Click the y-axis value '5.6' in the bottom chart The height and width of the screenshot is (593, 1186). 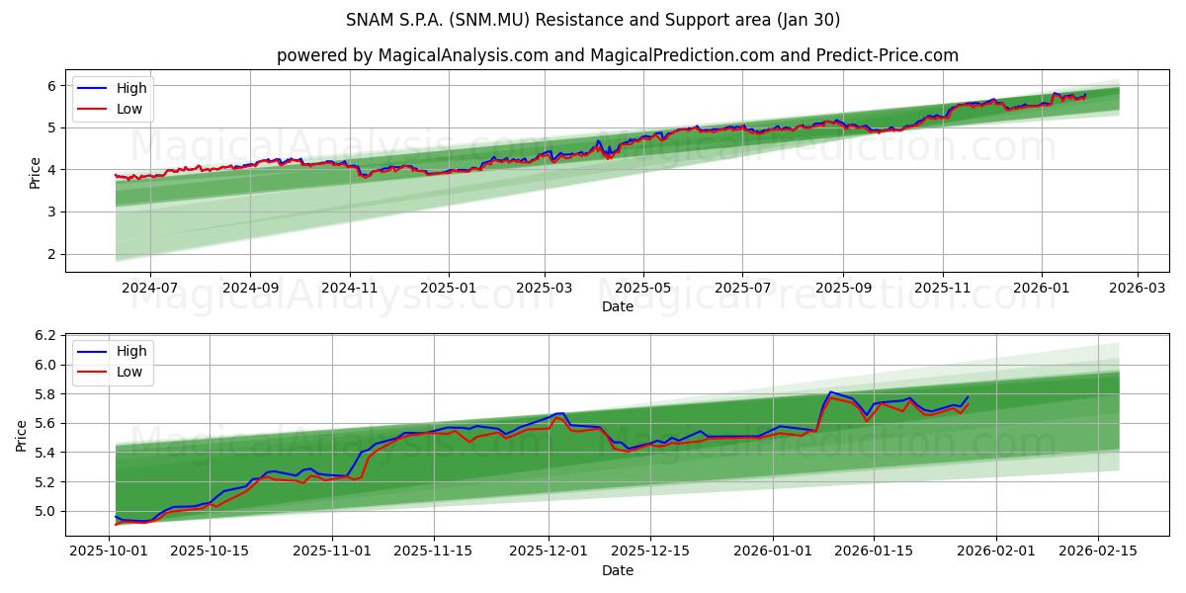point(47,424)
